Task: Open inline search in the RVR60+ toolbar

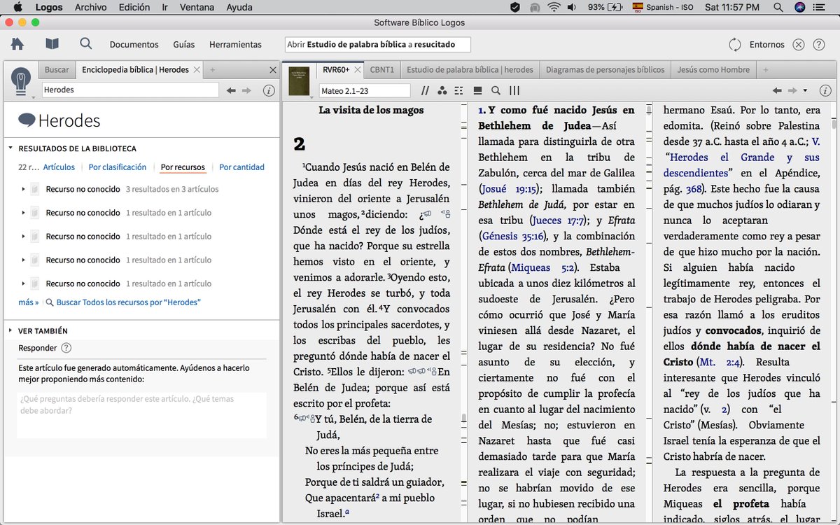Action: pos(496,90)
